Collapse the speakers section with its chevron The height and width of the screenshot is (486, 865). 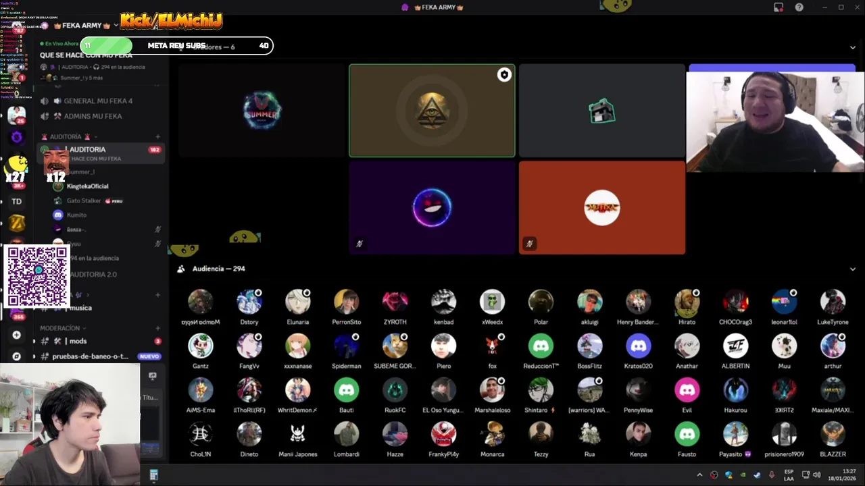(x=853, y=47)
